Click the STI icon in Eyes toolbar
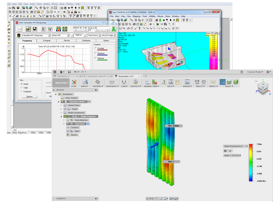Screen dimensions: 279x204 177,28
